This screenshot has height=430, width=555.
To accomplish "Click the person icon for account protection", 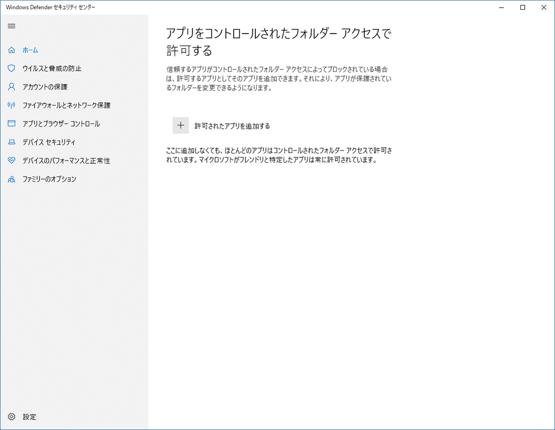I will (x=11, y=87).
